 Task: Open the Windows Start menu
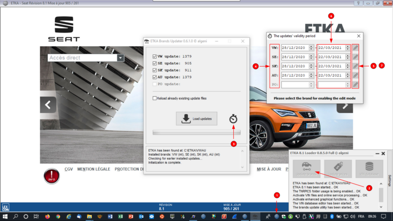(5, 216)
